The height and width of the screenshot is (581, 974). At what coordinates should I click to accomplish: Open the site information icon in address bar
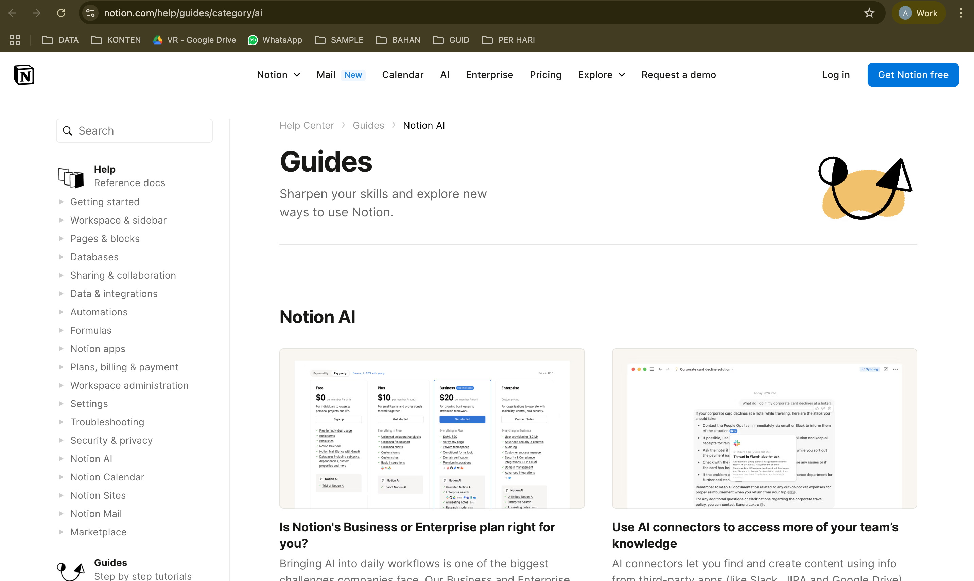[90, 13]
